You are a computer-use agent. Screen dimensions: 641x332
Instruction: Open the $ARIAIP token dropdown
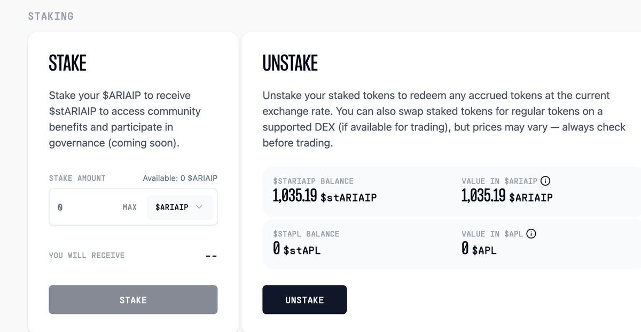(179, 207)
